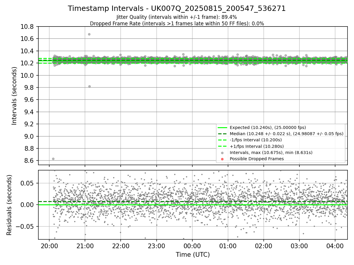
Task: Click the Time (UTC) x-axis label
Action: pyautogui.click(x=193, y=255)
